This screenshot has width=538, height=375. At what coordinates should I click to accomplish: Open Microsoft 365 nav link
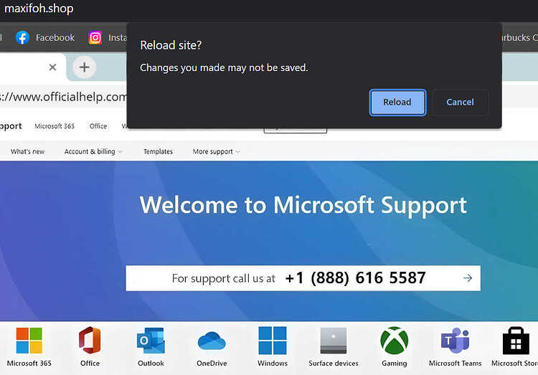pos(55,126)
